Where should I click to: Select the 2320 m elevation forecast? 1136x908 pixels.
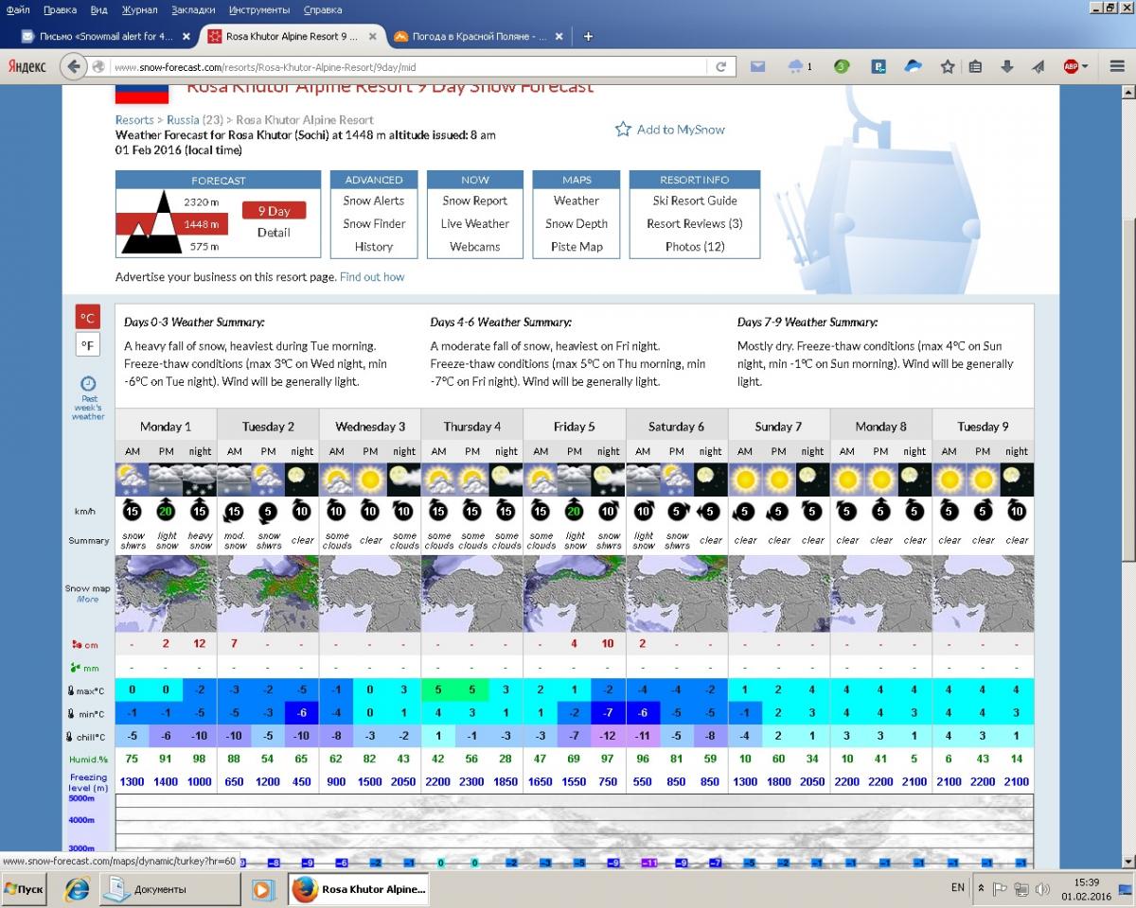[201, 202]
